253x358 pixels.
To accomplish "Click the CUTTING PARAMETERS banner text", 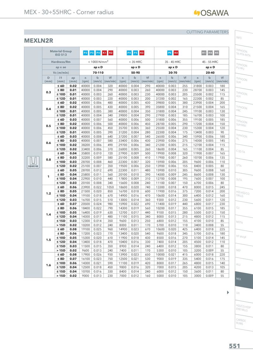I will tap(207, 32).
